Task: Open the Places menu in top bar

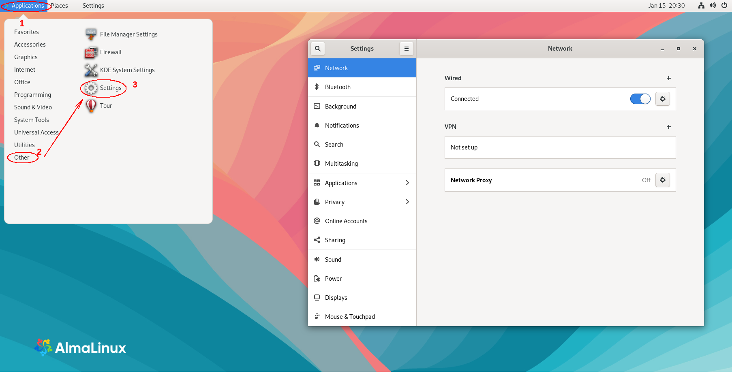Action: pyautogui.click(x=59, y=6)
